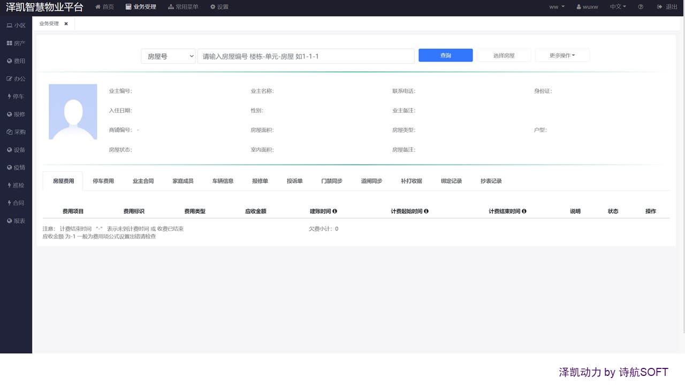Viewport: 685px width, 385px height.
Task: Switch to the 绑定记录 tab
Action: point(451,181)
